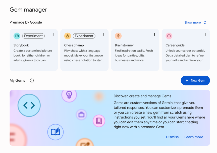Create a New Gem
Image resolution: width=217 pixels, height=153 pixels.
[x=195, y=80]
